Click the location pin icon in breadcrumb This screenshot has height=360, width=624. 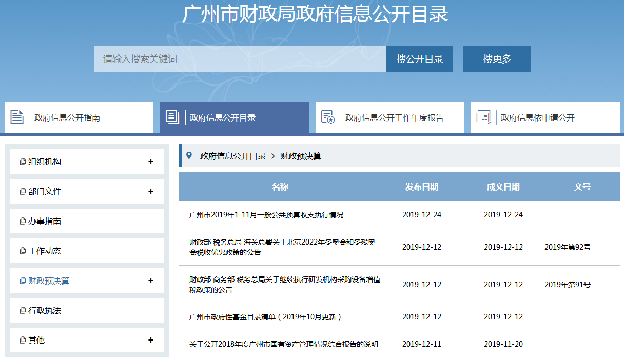coord(189,156)
